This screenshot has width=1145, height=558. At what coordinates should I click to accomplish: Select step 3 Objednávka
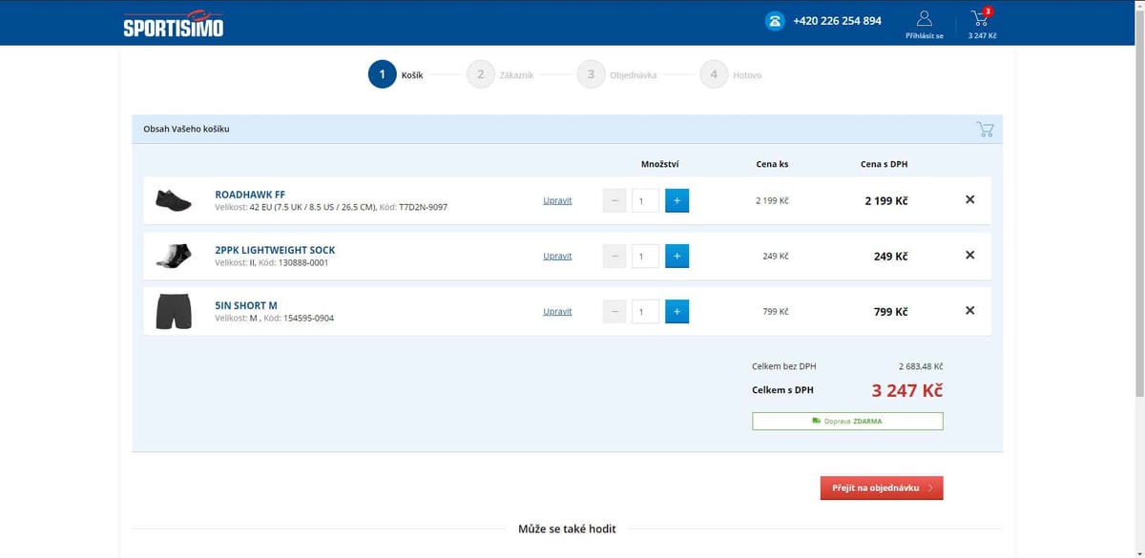tap(617, 74)
